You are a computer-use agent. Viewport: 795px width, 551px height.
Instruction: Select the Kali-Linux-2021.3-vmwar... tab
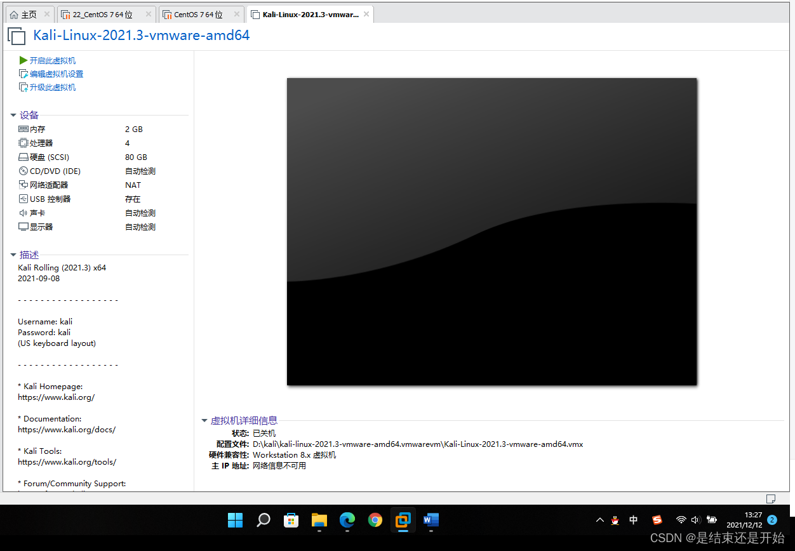click(310, 15)
